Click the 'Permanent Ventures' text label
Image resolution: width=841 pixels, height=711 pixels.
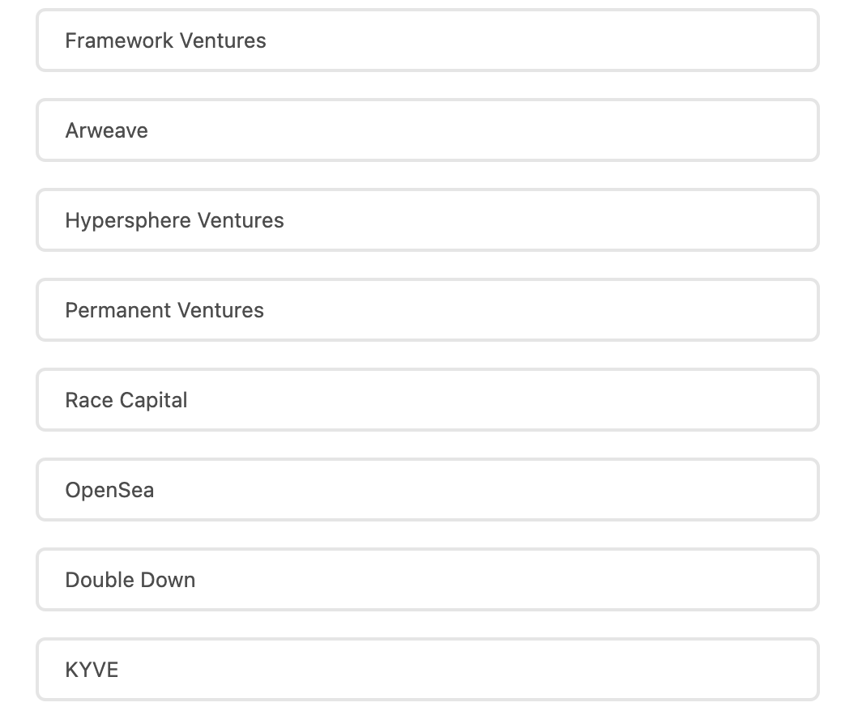164,310
